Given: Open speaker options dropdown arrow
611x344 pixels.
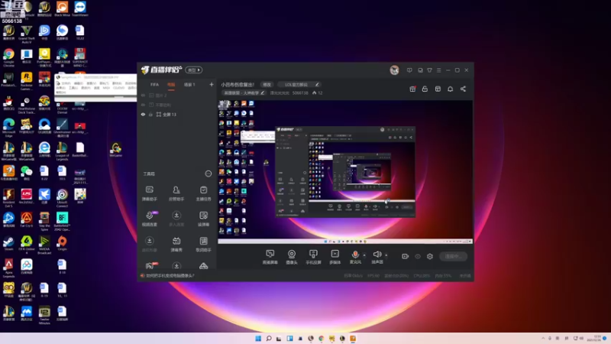Looking at the screenshot, I should click(x=386, y=255).
